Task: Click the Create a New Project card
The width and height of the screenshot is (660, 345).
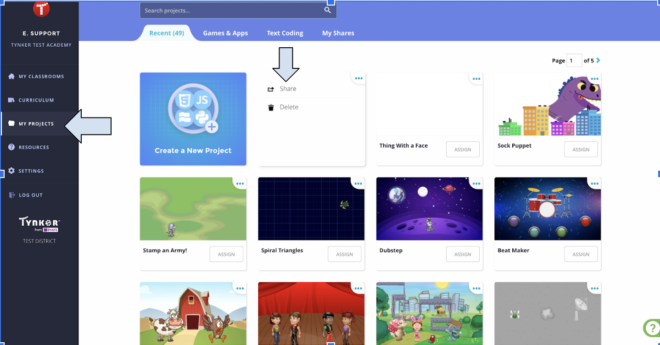Action: [193, 119]
